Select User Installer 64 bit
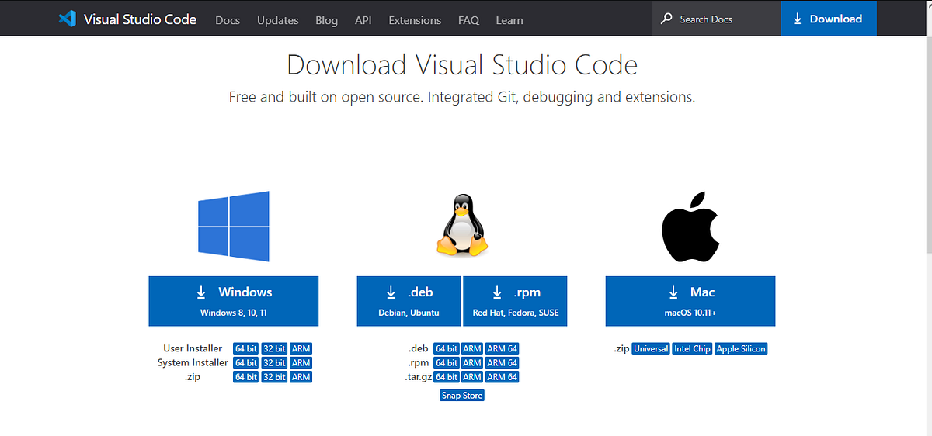932x436 pixels. 246,349
